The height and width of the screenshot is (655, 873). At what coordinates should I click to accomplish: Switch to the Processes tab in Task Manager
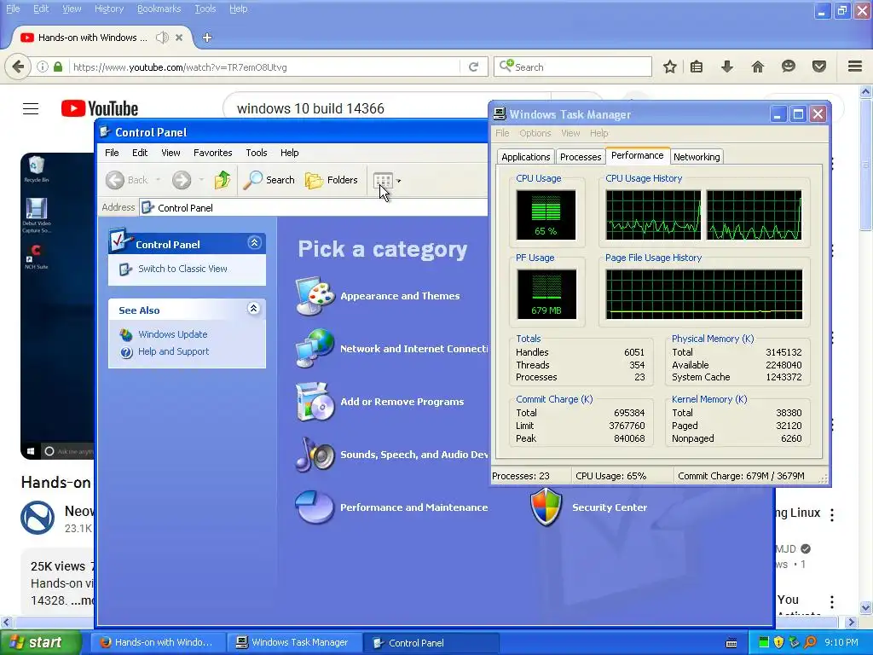[580, 157]
